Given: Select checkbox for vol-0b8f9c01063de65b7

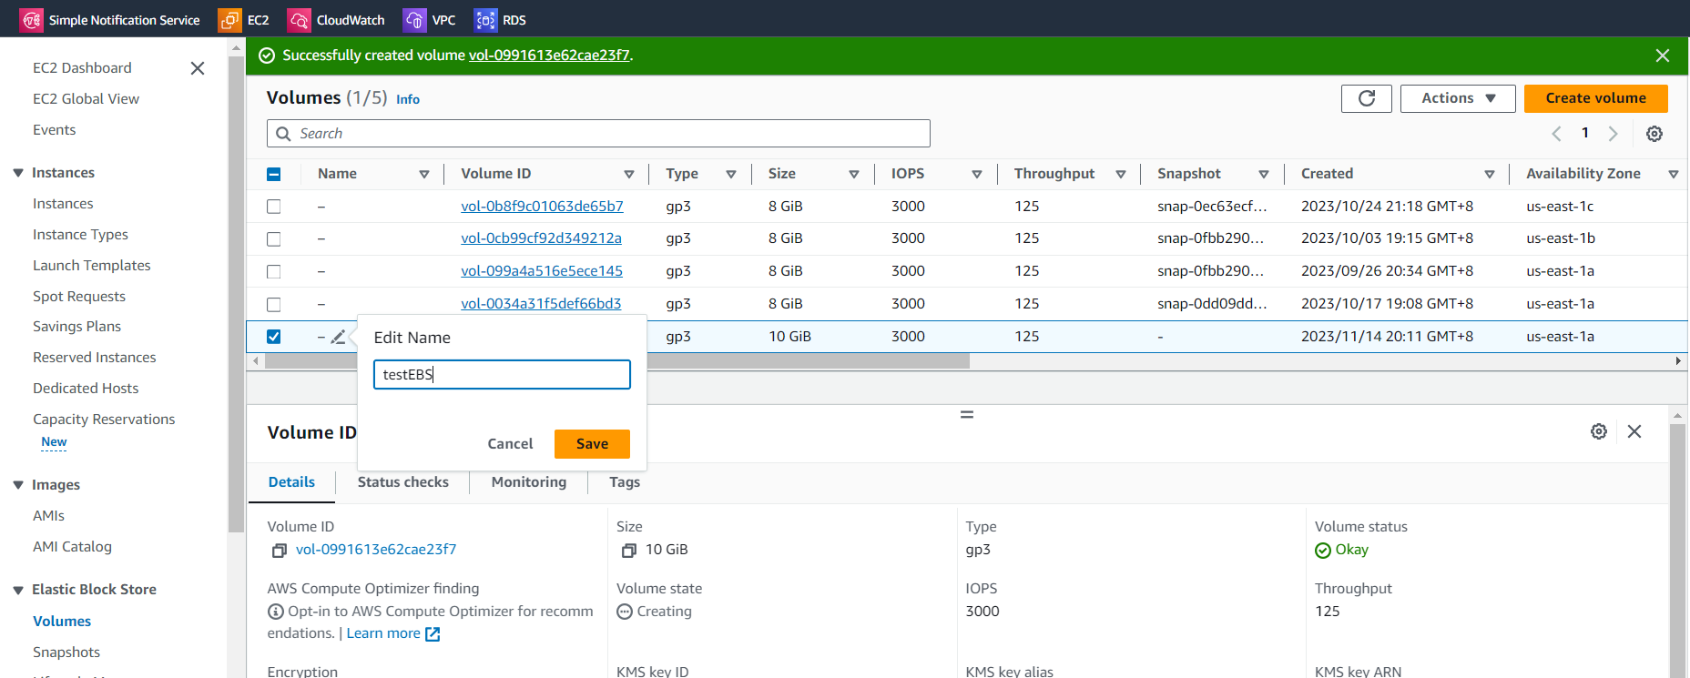Looking at the screenshot, I should point(274,207).
